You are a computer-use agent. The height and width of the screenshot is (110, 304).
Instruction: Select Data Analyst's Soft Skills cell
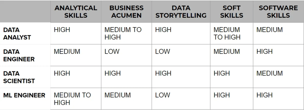click(x=232, y=34)
